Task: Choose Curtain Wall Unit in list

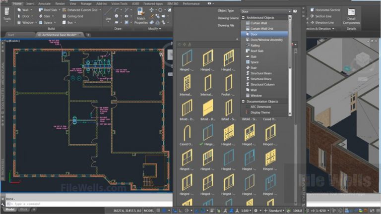Action: [264, 29]
